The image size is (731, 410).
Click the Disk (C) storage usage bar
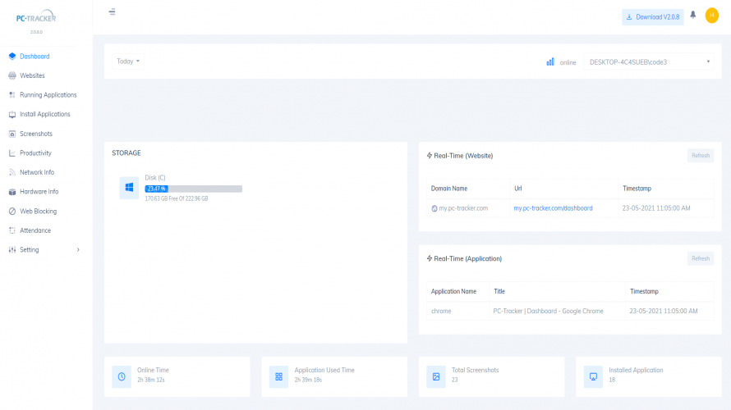(193, 189)
